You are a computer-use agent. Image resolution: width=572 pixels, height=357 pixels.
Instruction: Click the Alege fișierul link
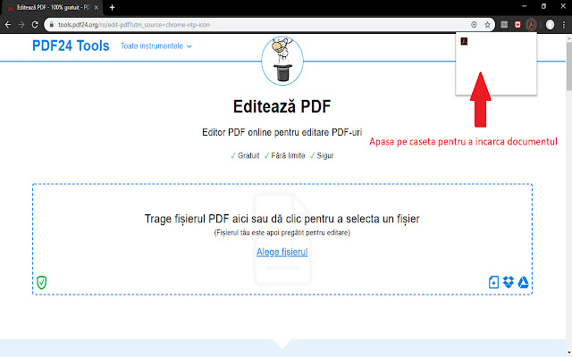tap(282, 252)
